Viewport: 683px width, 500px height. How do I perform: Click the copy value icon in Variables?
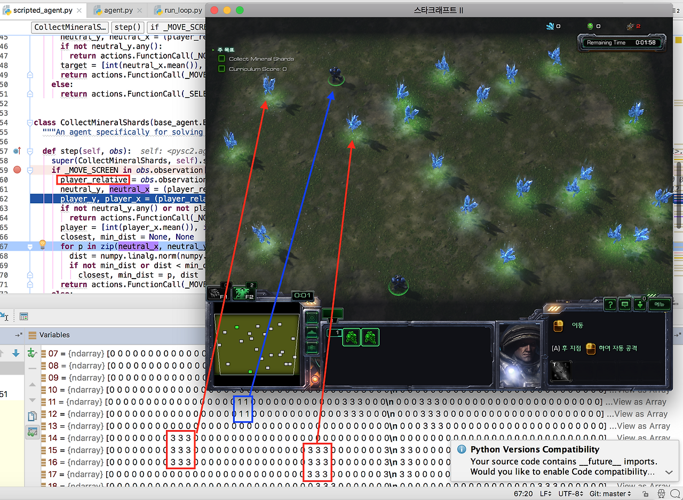click(32, 416)
